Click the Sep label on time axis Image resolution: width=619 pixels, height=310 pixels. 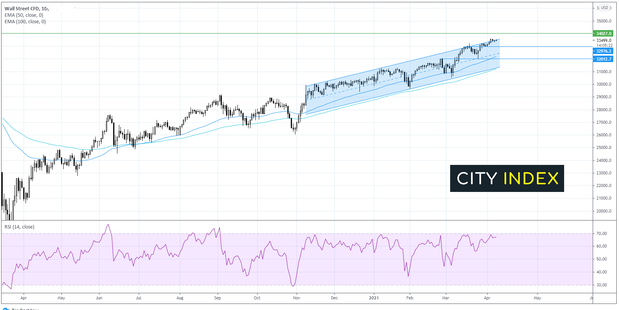pos(217,298)
